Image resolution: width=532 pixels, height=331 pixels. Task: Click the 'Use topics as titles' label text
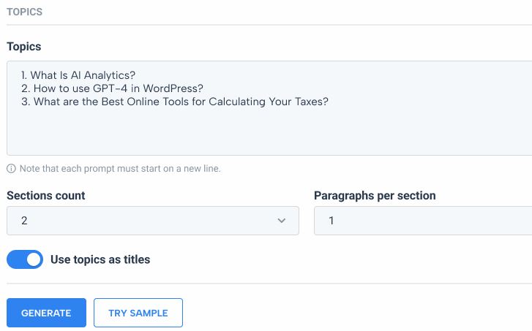[x=100, y=259]
